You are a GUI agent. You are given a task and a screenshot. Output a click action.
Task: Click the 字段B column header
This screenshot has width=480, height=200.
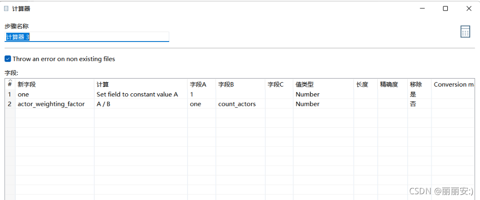click(x=240, y=84)
